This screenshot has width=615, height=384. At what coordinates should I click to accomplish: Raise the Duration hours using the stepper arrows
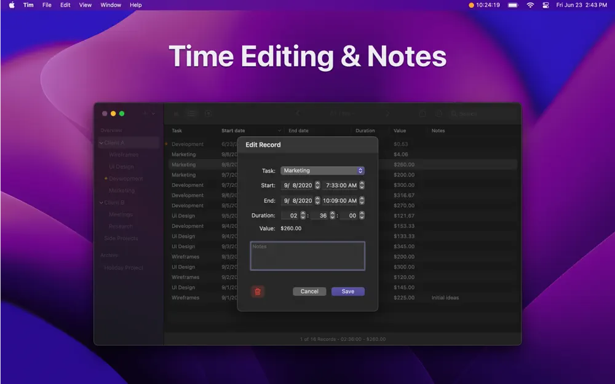pos(302,215)
